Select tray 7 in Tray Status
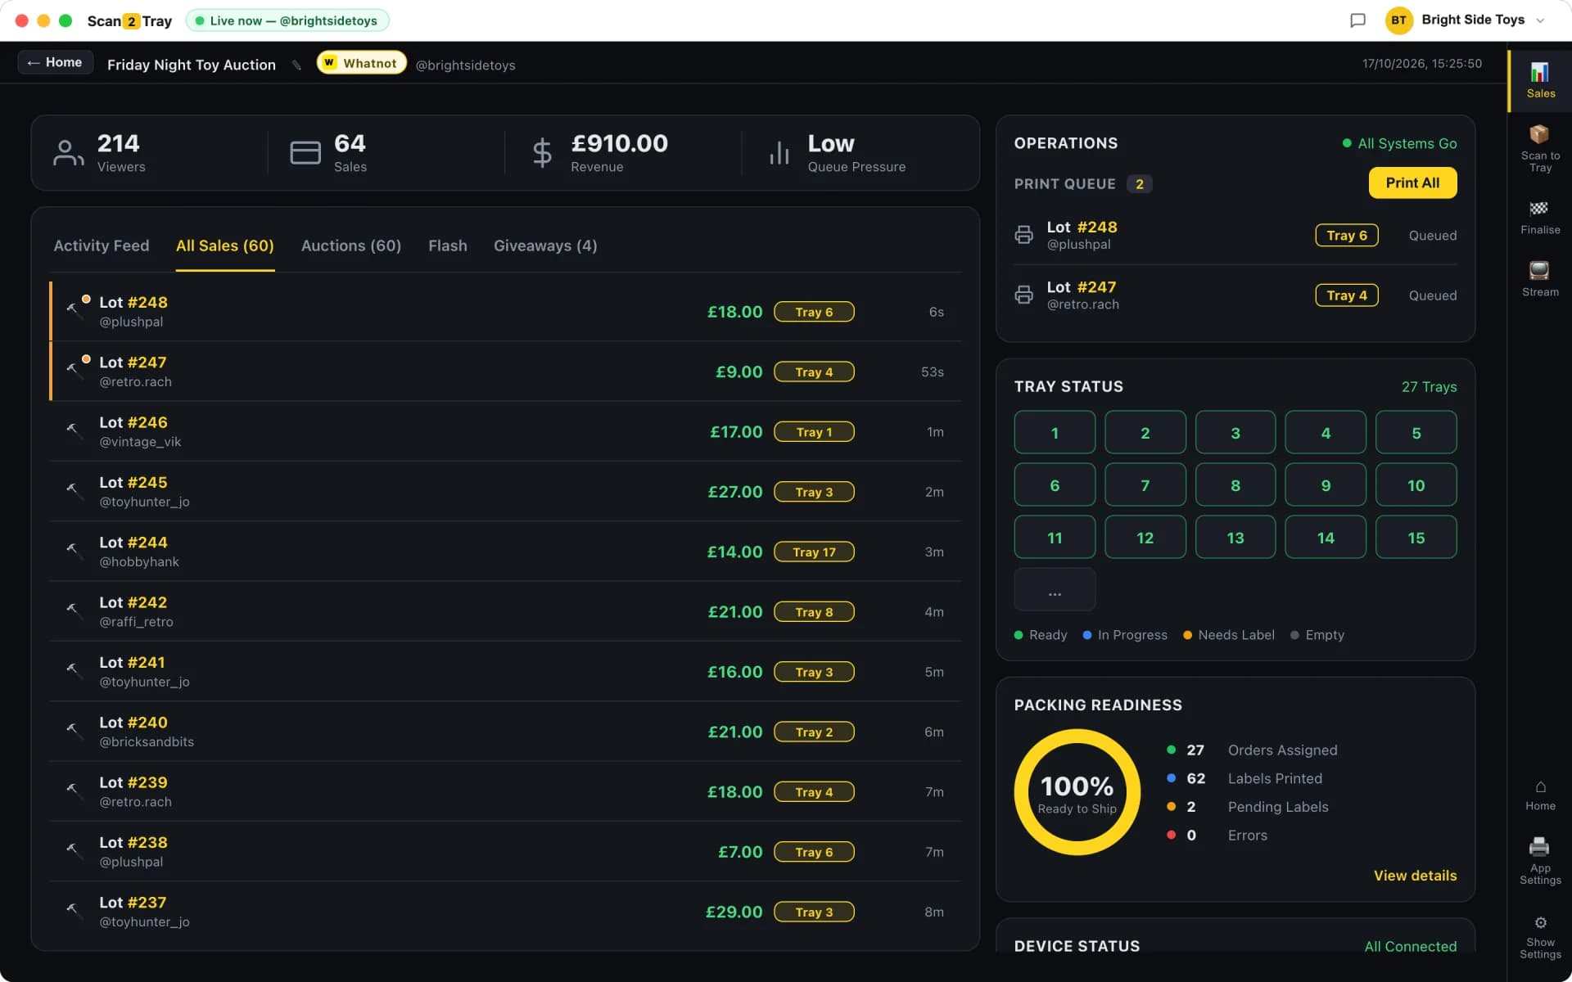Viewport: 1572px width, 982px height. click(x=1145, y=484)
